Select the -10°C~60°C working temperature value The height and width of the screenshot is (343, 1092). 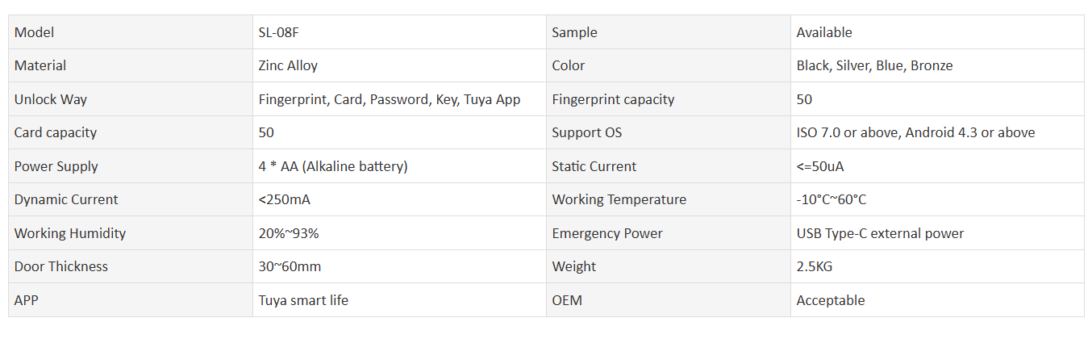[x=832, y=199]
